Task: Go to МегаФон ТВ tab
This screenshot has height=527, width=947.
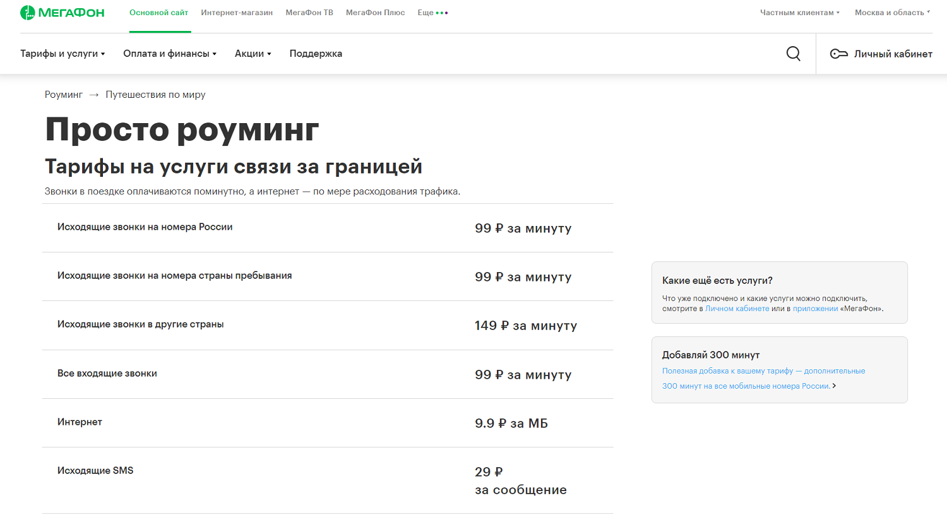Action: coord(309,13)
